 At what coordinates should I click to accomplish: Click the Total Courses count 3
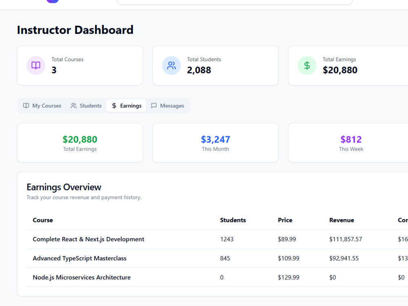pos(54,70)
